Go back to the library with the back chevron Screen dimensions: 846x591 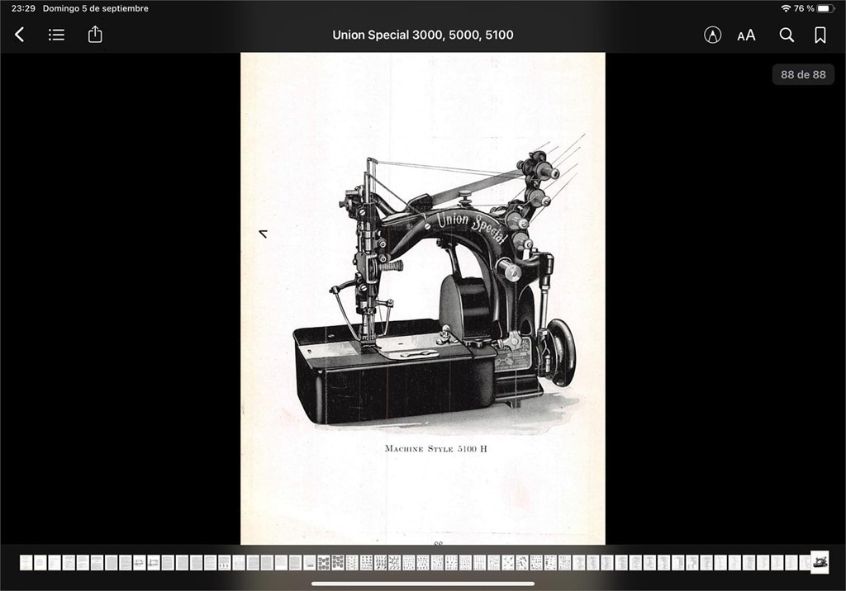pyautogui.click(x=20, y=35)
